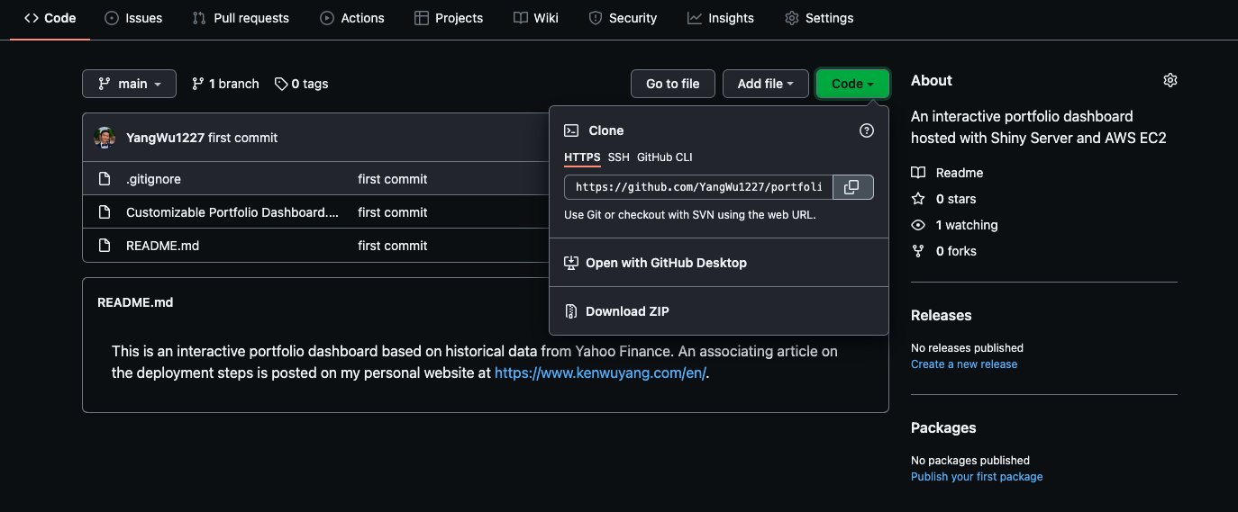Expand the main branch dropdown
Image resolution: width=1238 pixels, height=512 pixels.
[129, 84]
